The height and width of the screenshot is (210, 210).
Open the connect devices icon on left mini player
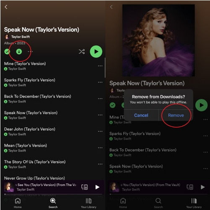point(85,187)
